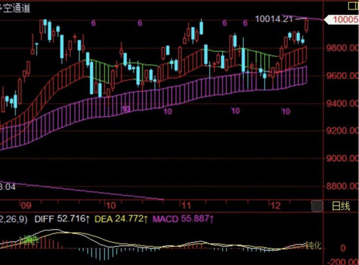Image resolution: width=359 pixels, height=265 pixels.
Task: Click the 9000.00 price axis label
Action: 343,158
